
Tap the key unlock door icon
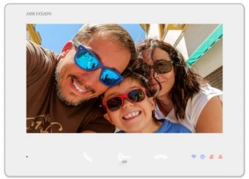pyautogui.click(x=124, y=157)
